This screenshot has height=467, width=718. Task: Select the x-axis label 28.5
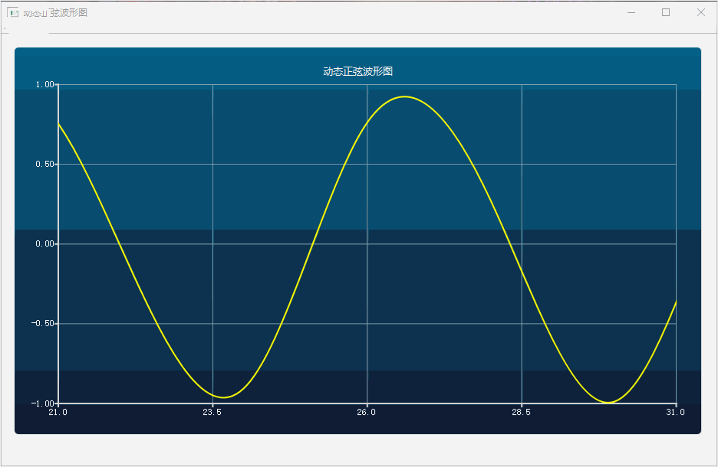(x=521, y=411)
